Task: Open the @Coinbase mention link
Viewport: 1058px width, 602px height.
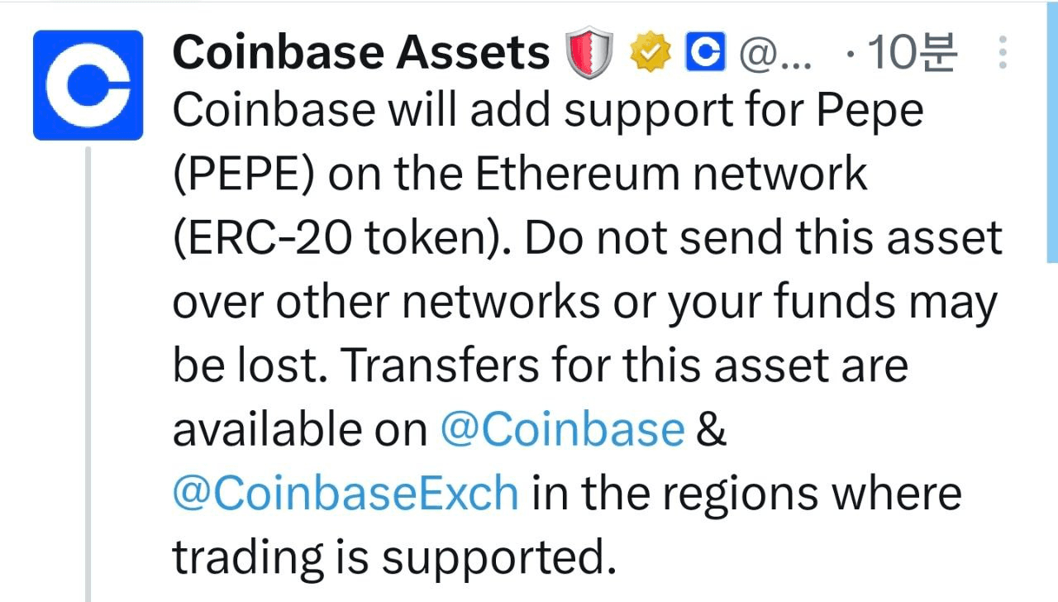Action: [x=562, y=430]
